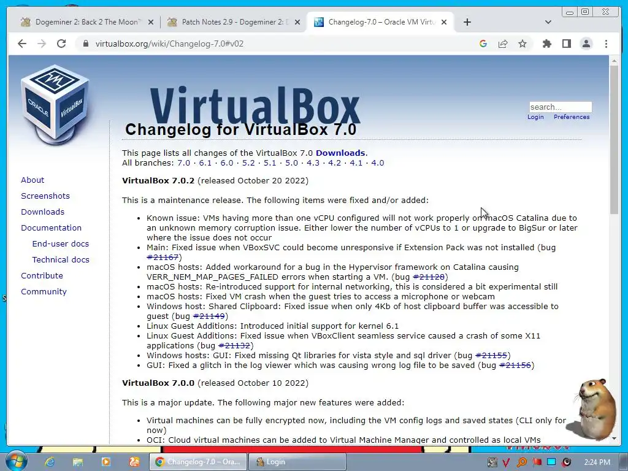This screenshot has width=628, height=471.
Task: Click the first tray icon beside the red V
Action: [x=492, y=462]
